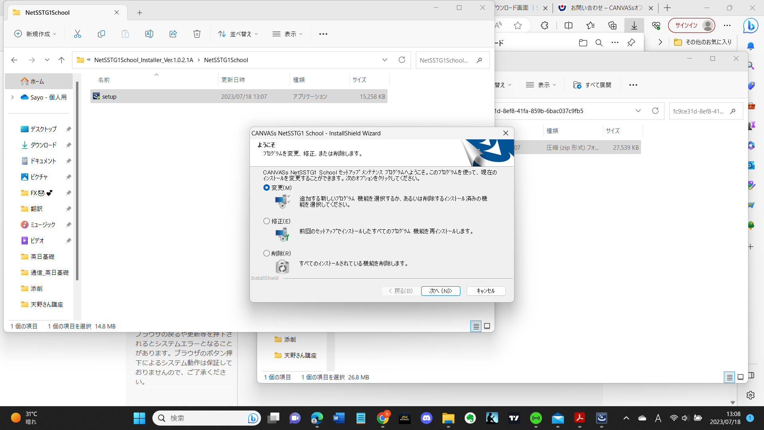Open new tab in front Explorer window

click(x=140, y=13)
